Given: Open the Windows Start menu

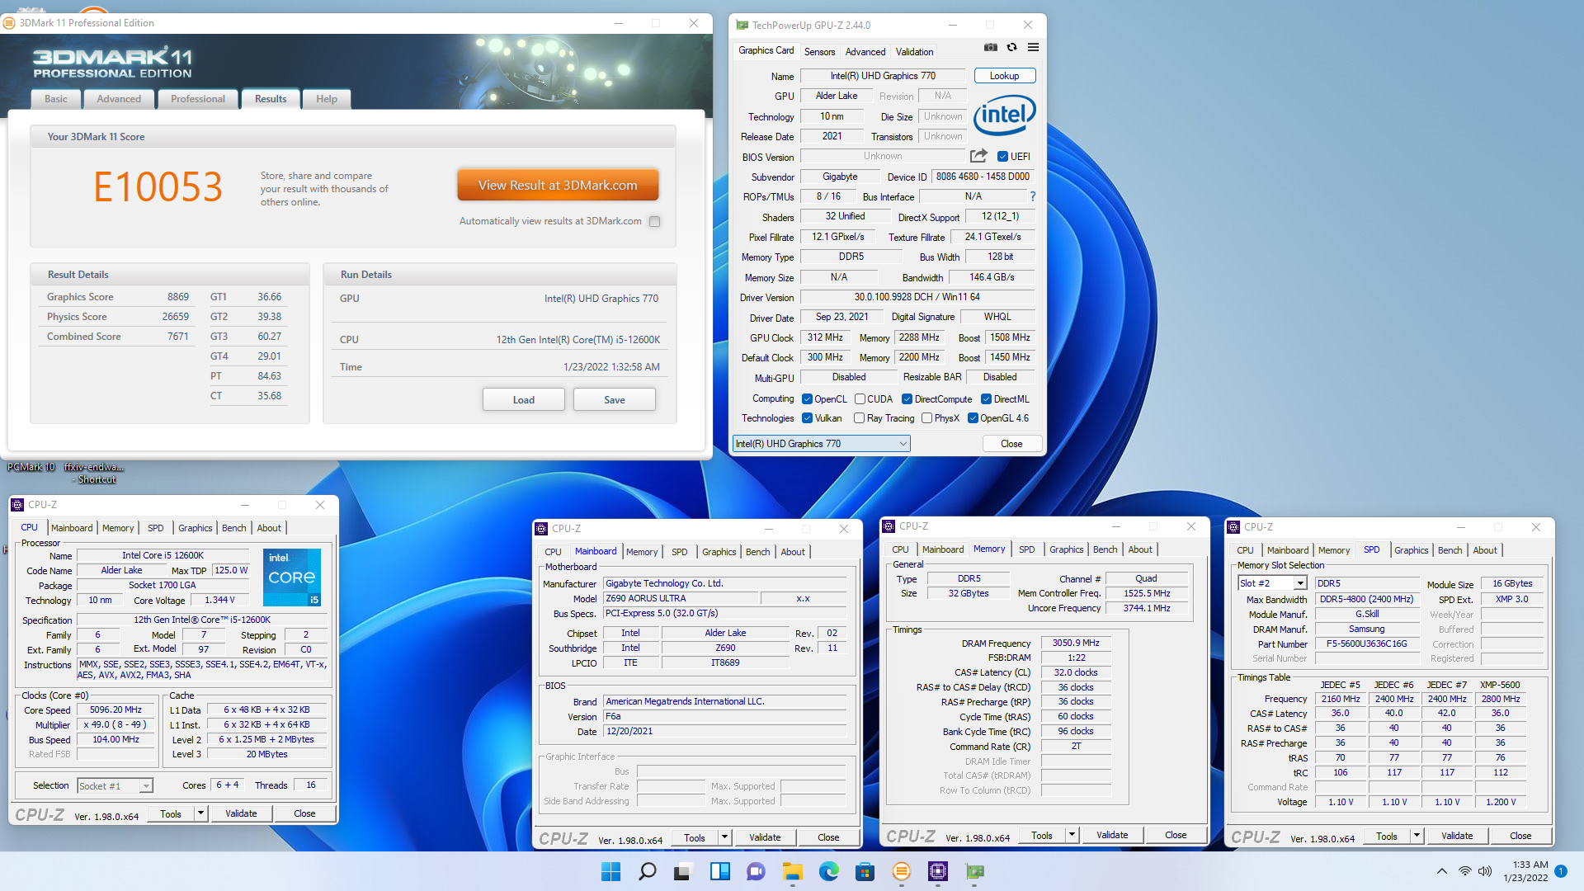Looking at the screenshot, I should [x=610, y=871].
